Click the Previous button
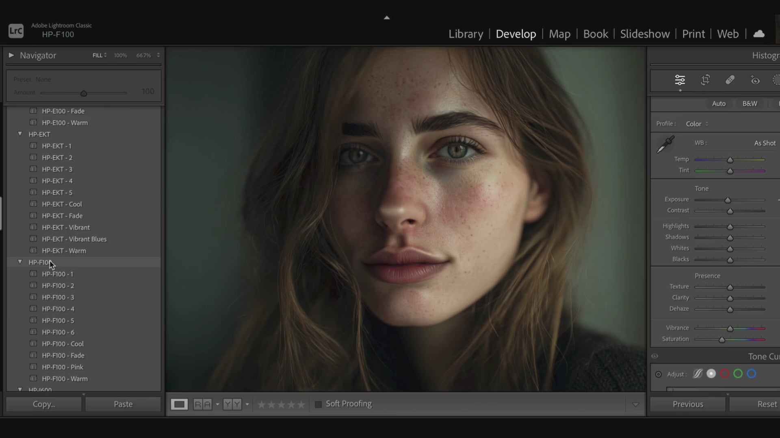The width and height of the screenshot is (780, 438). pyautogui.click(x=687, y=404)
